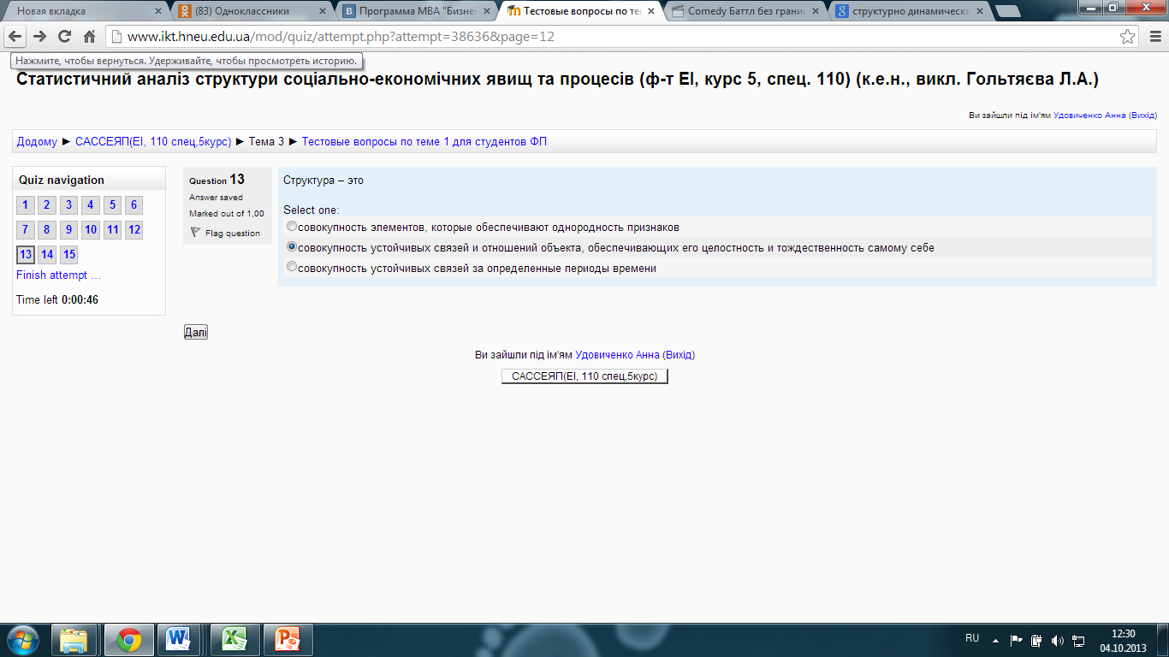Select answer about однородность признаков
Viewport: 1169px width, 657px height.
coord(292,227)
